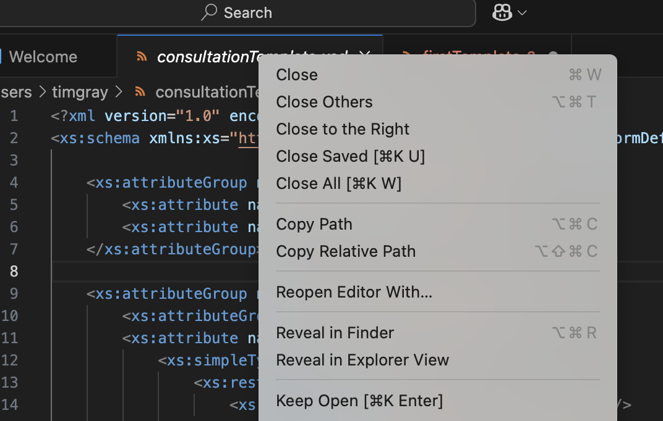Choose Reveal in Finder
Viewport: 663px width, 421px height.
335,333
